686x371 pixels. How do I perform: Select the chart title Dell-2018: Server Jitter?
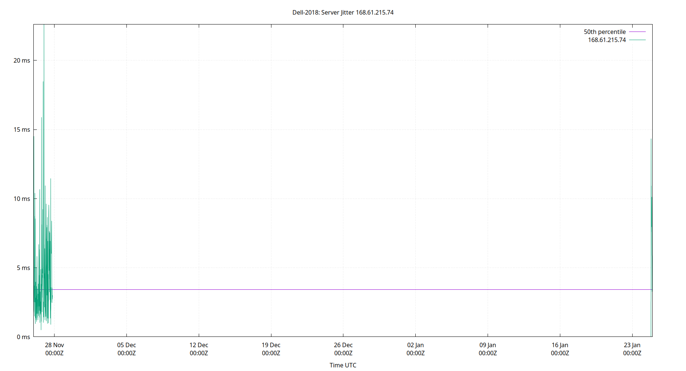(343, 12)
